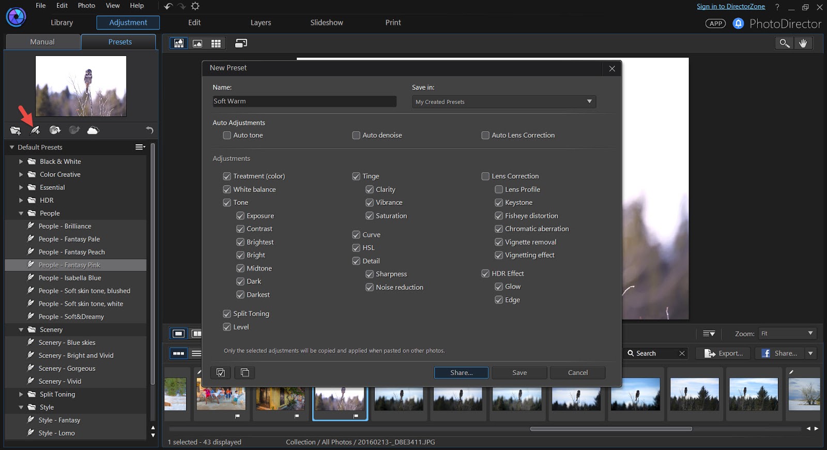
Task: Click the Share... button in dialog
Action: pyautogui.click(x=461, y=372)
